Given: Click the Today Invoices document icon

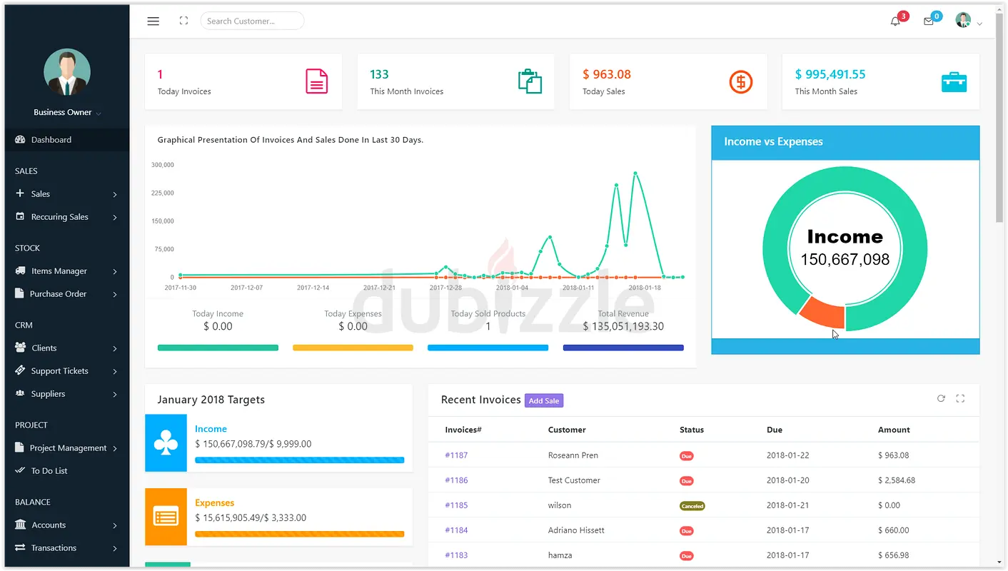Looking at the screenshot, I should pos(316,81).
